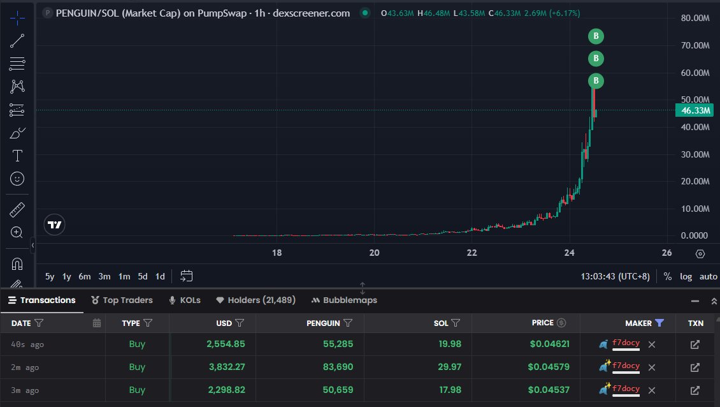Screen dimensions: 720x407
Task: Click the PENGUIN/SOL chart title
Action: pyautogui.click(x=203, y=13)
